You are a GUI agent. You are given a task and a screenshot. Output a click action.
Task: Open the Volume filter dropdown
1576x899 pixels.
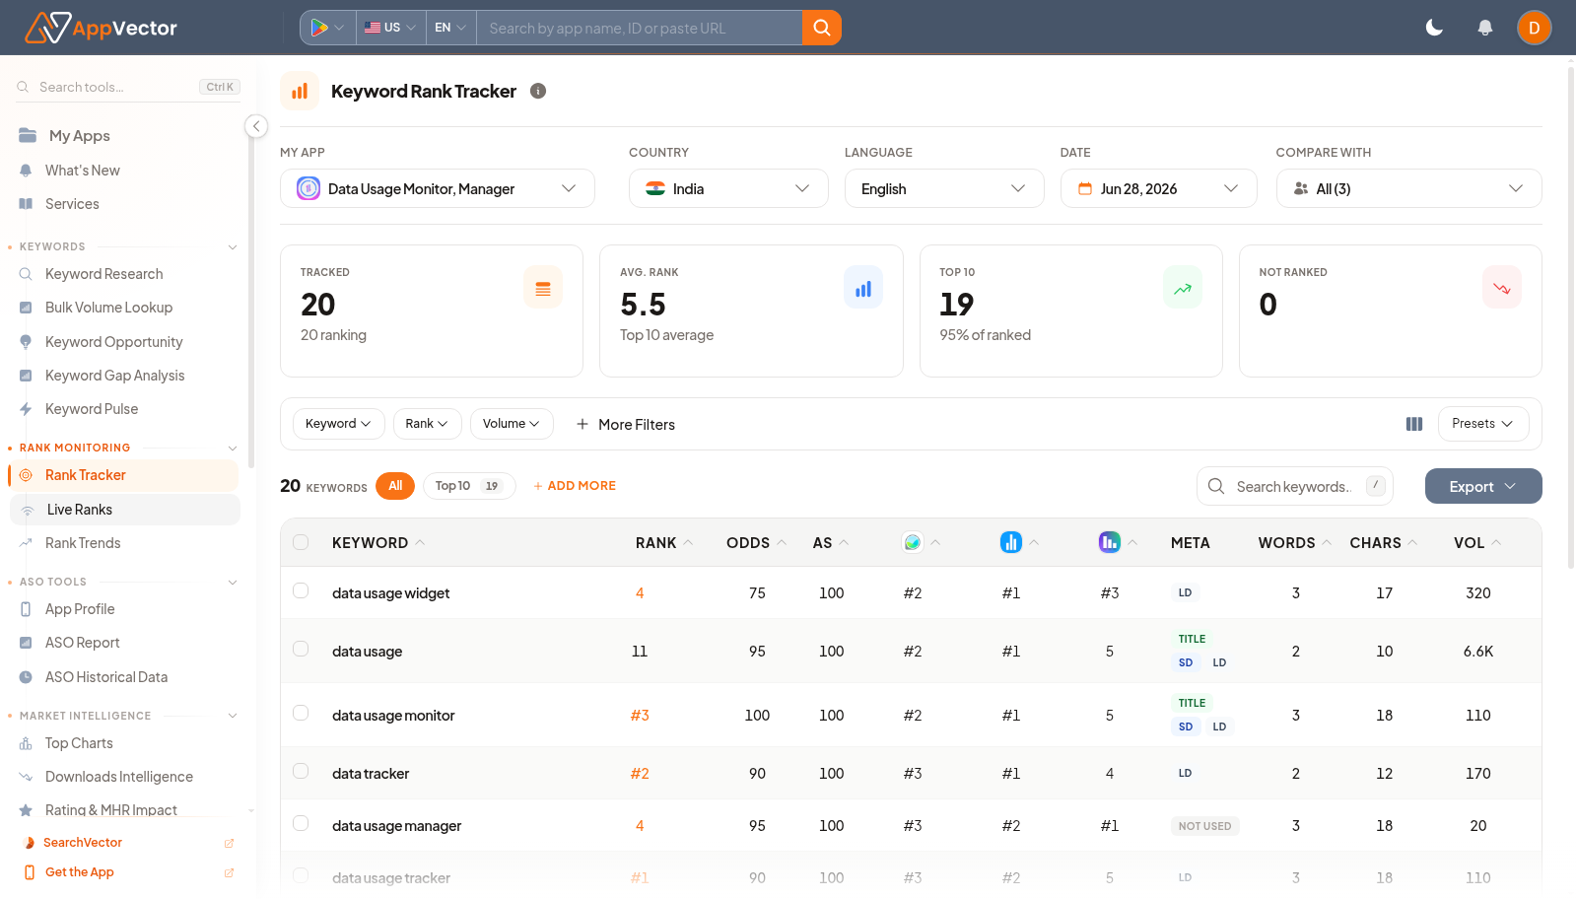click(x=512, y=424)
